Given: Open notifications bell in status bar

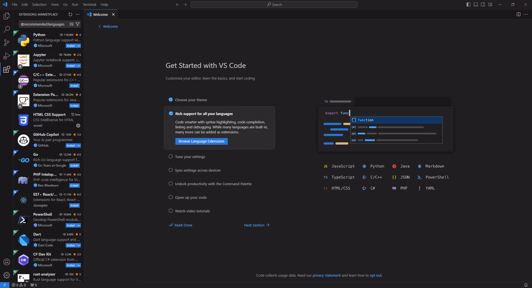Looking at the screenshot, I should 526,285.
